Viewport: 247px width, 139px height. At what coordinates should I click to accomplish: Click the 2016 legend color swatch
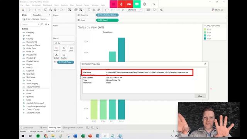click(205, 32)
